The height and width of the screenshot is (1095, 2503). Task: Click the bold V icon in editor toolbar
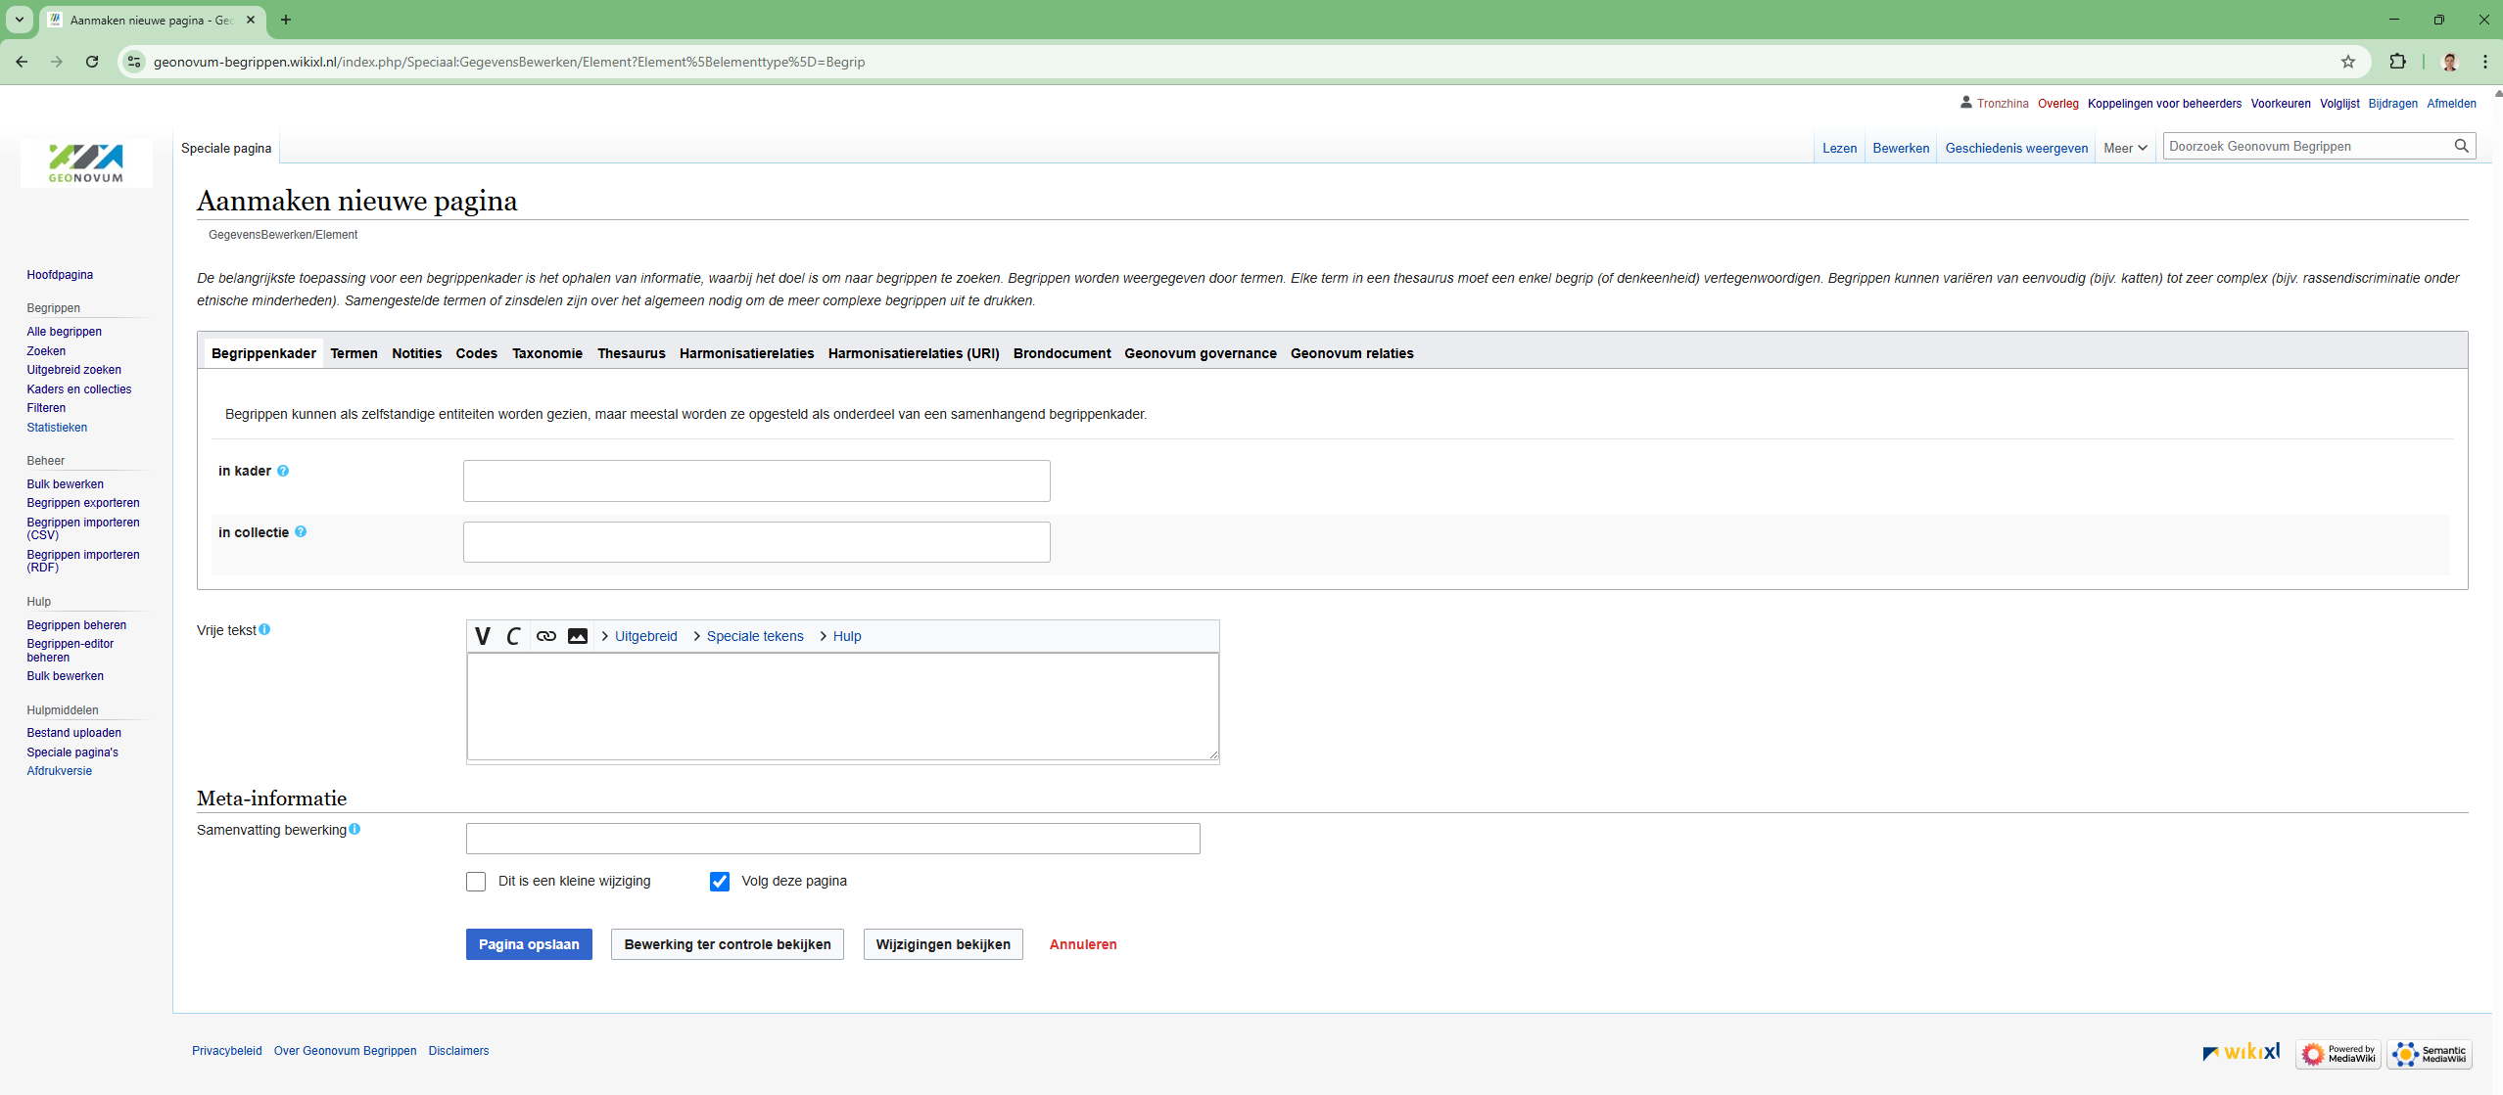click(x=483, y=636)
